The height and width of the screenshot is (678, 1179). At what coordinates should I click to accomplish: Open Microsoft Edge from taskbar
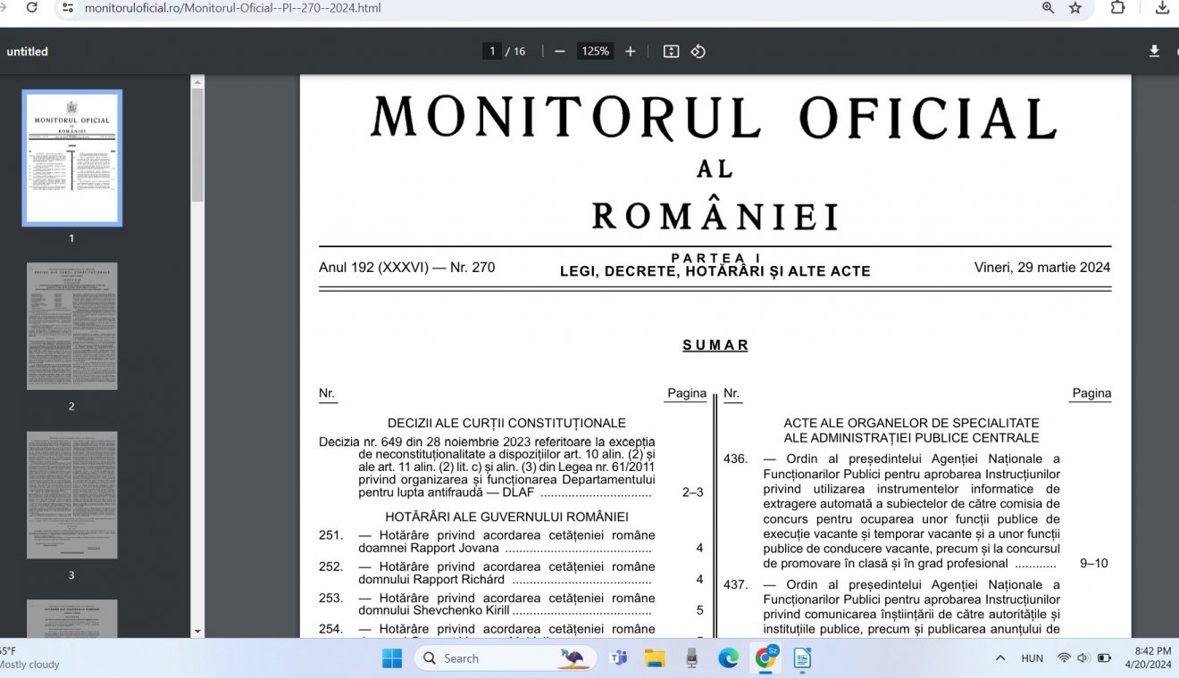point(729,658)
